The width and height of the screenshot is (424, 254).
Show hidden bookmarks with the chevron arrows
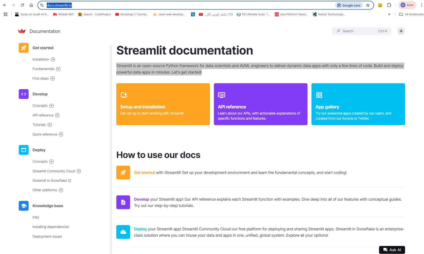click(x=389, y=14)
